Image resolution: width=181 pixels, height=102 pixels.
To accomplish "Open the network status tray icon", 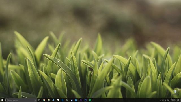I will 165,100.
